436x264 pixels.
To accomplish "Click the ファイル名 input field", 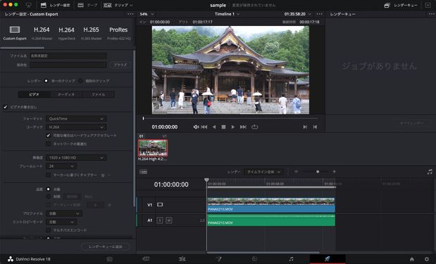I will 68,55.
